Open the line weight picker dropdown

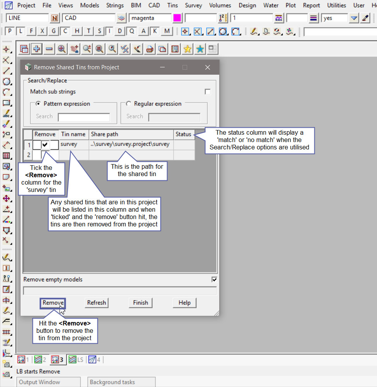tap(314, 18)
